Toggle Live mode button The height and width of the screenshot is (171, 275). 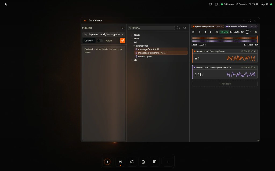224,32
